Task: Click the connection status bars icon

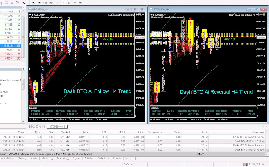Action: [245, 164]
